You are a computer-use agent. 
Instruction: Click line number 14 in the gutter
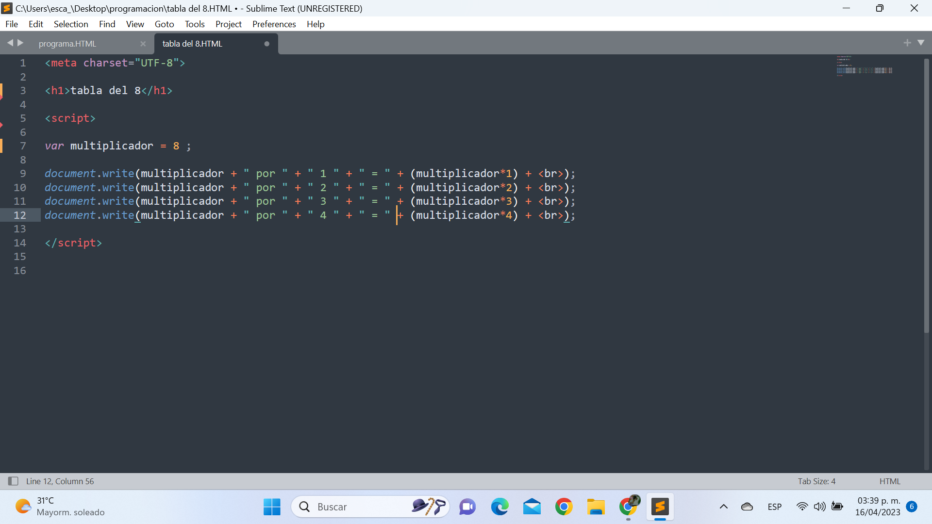coord(20,243)
